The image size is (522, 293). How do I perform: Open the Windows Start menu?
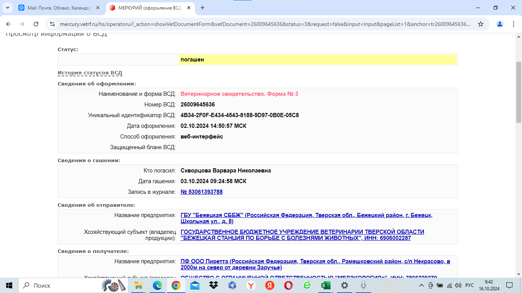[9, 285]
